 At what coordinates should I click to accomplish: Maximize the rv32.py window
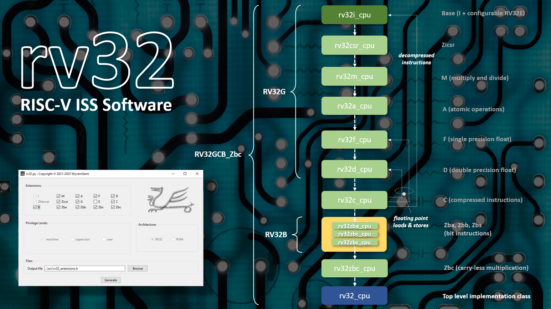185,174
